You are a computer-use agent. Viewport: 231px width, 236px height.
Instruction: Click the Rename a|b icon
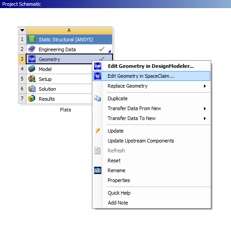click(98, 170)
